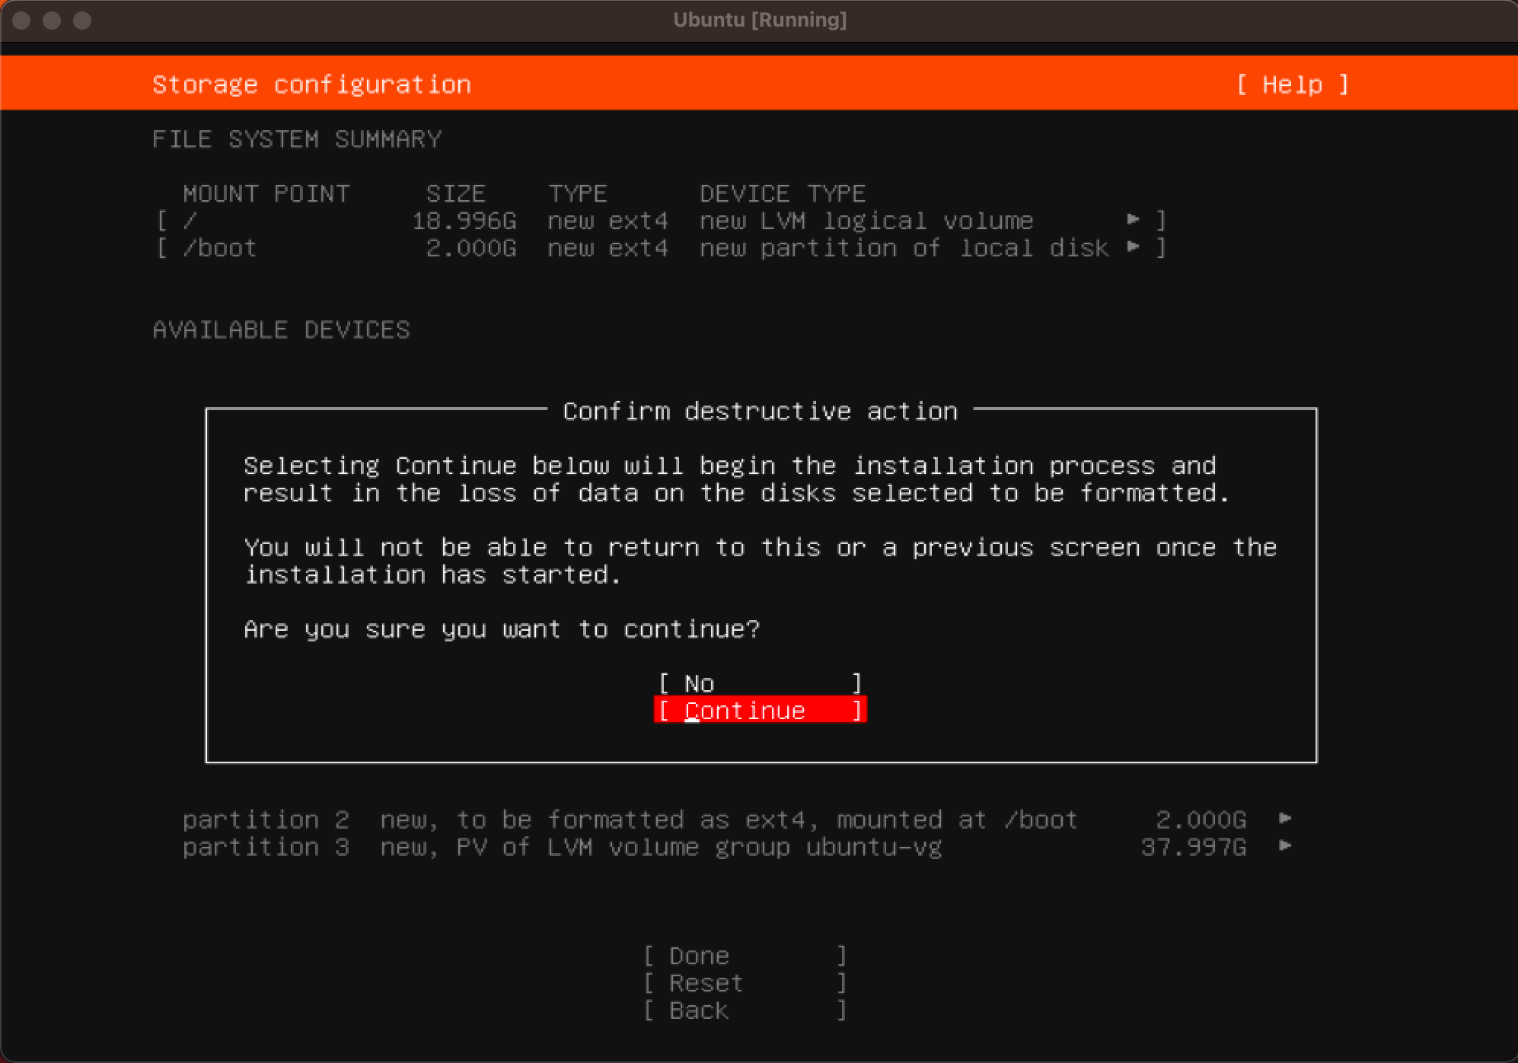Expand /boot mount point arrow
This screenshot has width=1518, height=1063.
coord(1133,247)
